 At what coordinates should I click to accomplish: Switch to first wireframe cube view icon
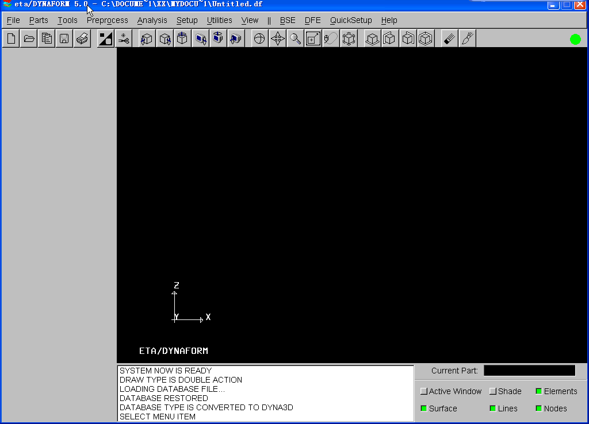372,38
